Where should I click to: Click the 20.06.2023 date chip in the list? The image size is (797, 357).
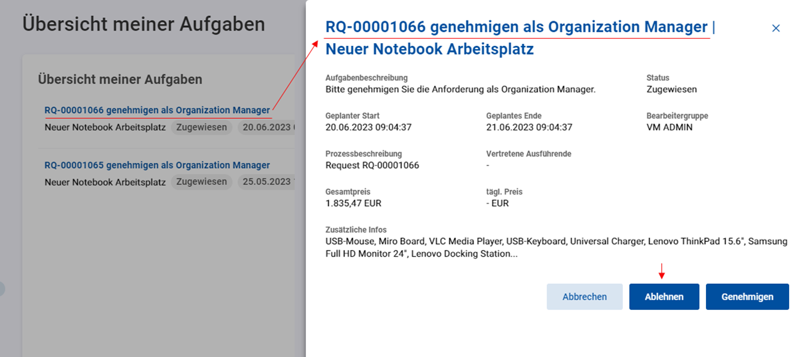coord(267,127)
